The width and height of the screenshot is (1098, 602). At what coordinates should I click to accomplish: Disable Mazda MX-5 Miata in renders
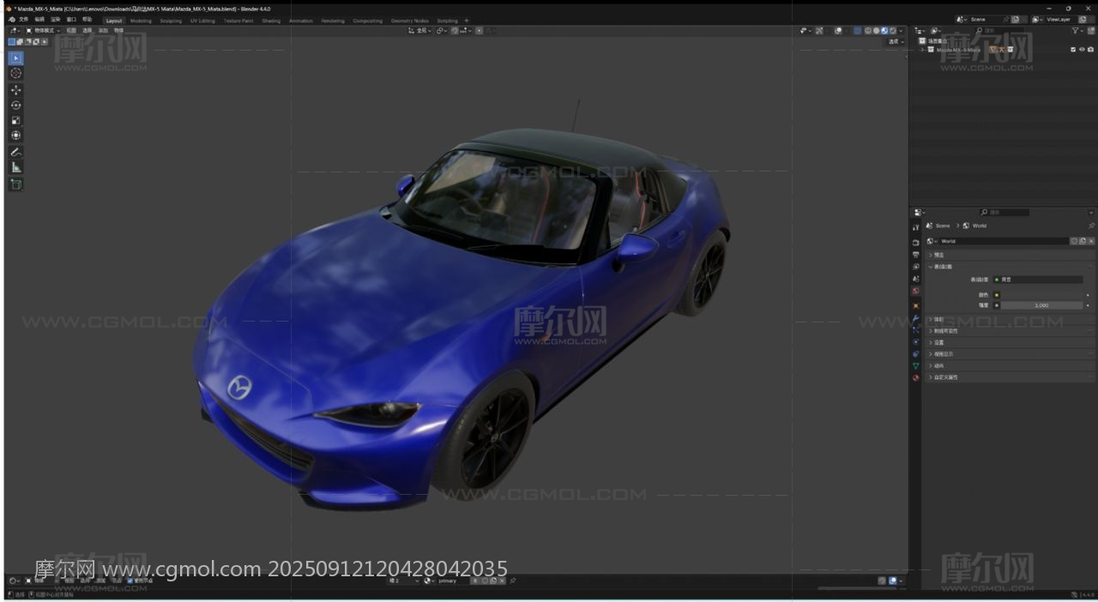pos(1090,50)
